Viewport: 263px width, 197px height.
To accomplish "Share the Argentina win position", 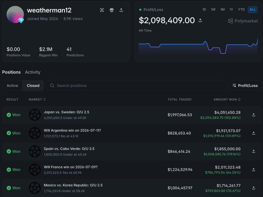I will tap(254, 133).
